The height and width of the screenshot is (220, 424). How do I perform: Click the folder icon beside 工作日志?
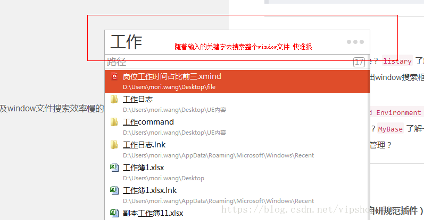(x=114, y=99)
